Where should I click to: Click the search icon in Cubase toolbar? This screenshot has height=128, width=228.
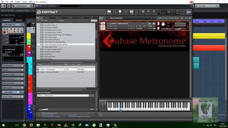(x=196, y=6)
